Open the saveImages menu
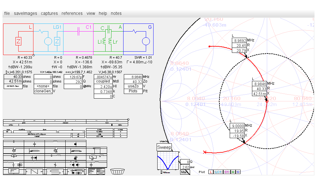317x178 pixels. click(25, 13)
